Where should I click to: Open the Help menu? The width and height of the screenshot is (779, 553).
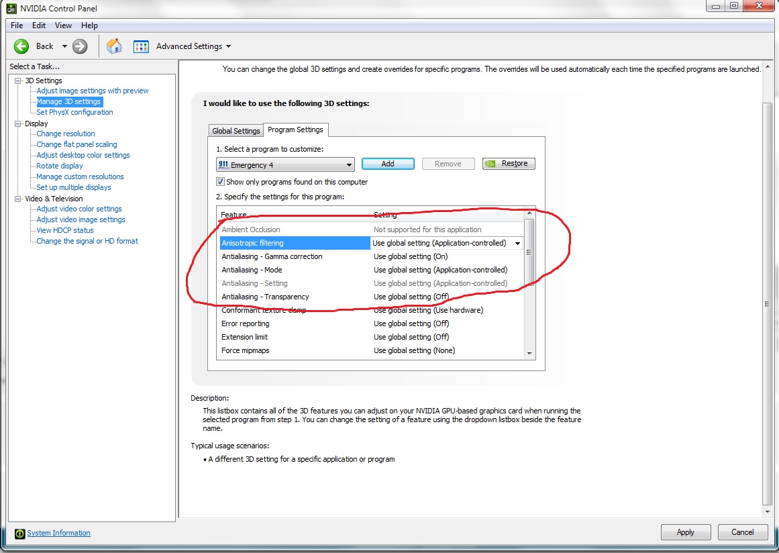(x=89, y=26)
